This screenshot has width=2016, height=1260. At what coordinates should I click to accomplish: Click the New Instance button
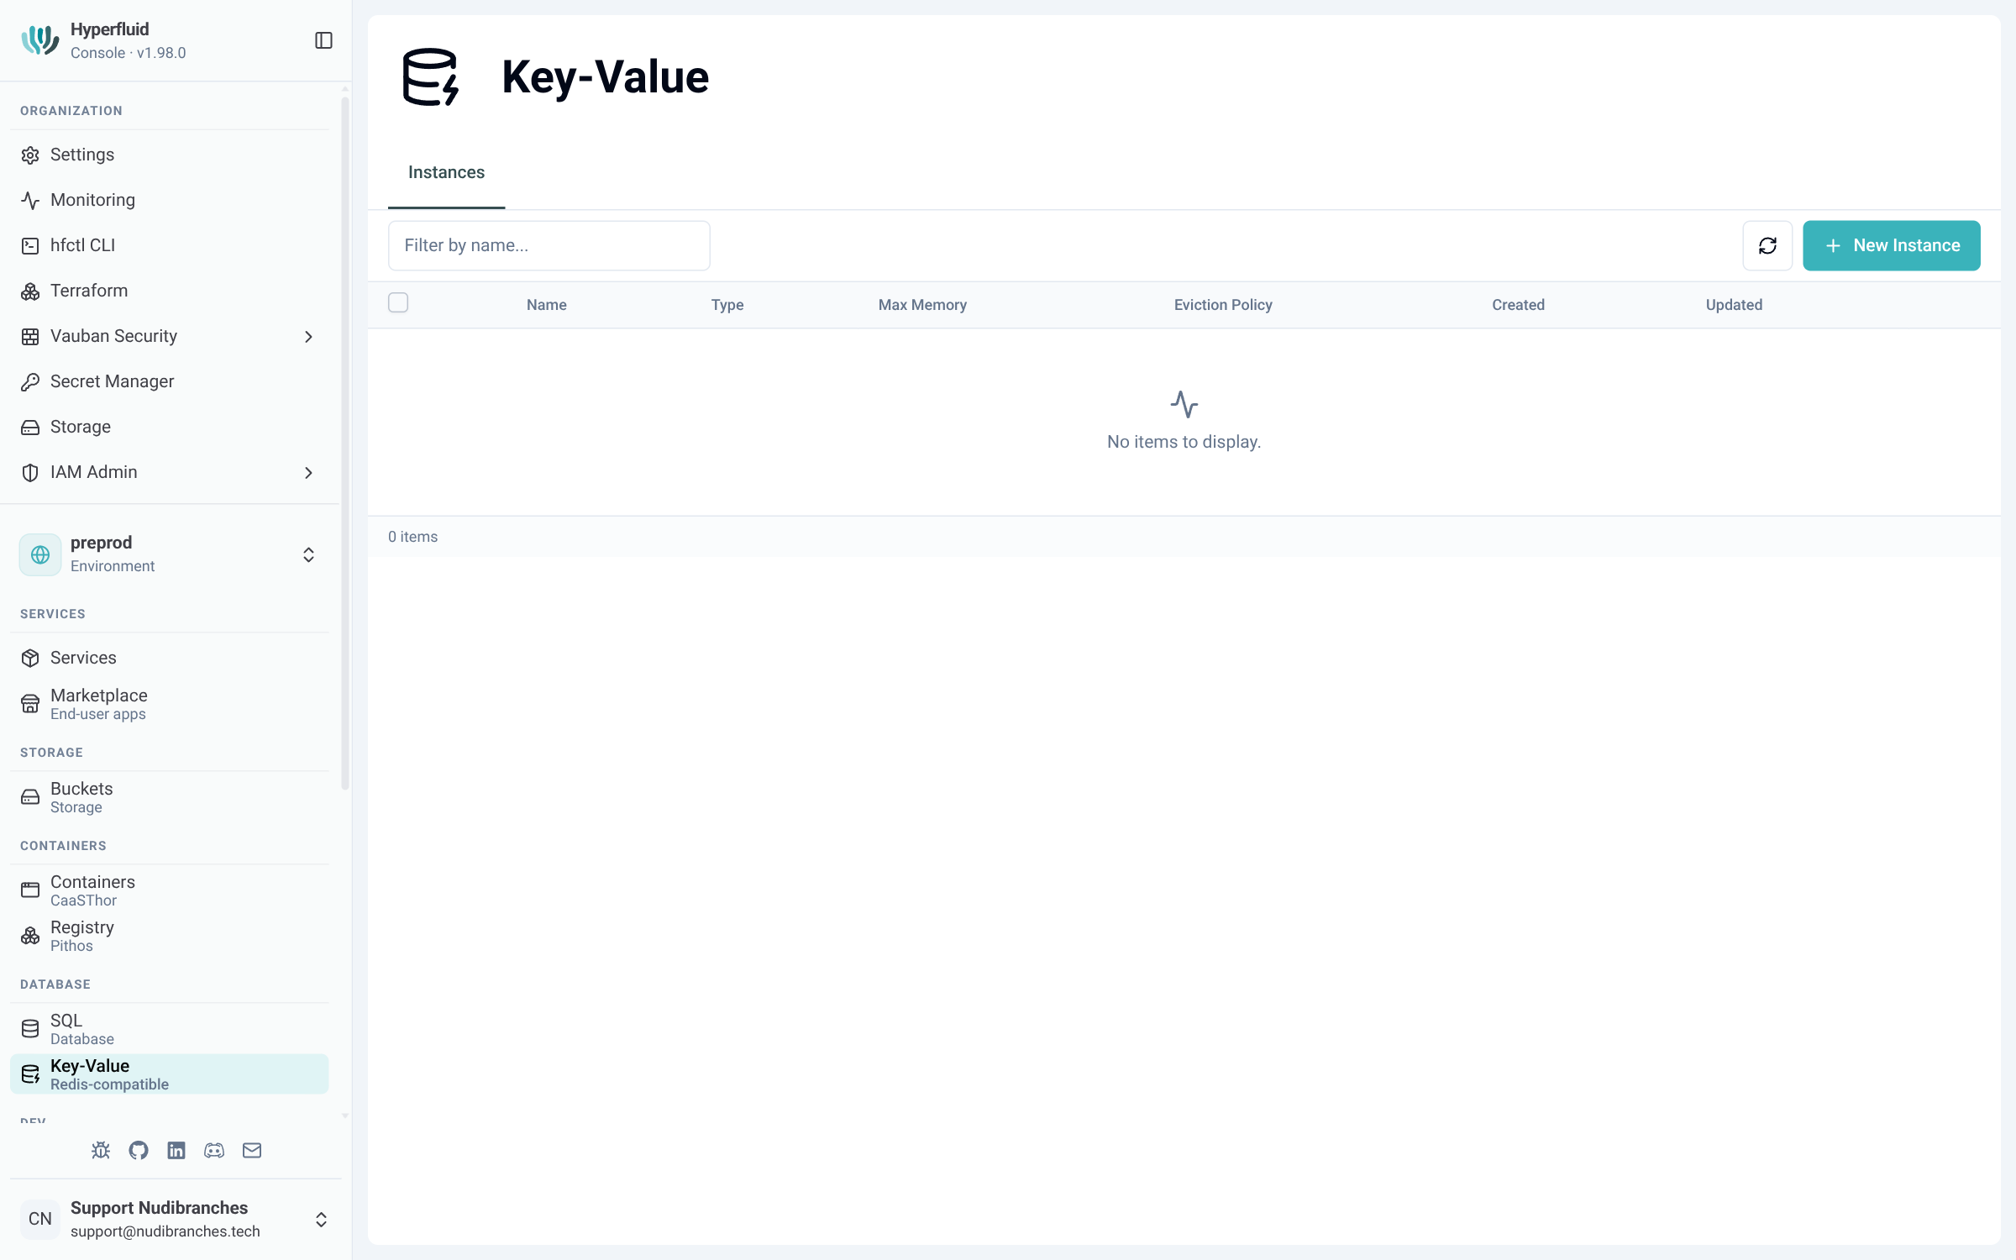pyautogui.click(x=1892, y=245)
